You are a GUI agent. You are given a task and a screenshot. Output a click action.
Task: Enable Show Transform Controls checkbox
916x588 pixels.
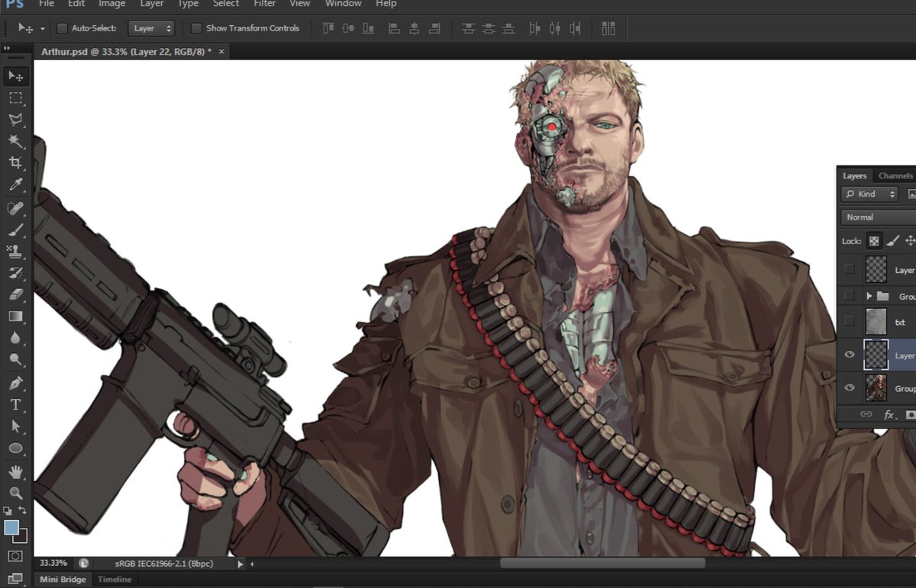(196, 28)
